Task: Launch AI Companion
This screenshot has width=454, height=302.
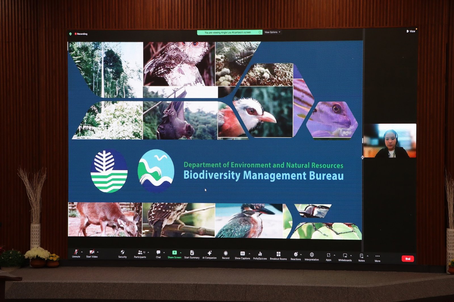Action: pos(209,254)
